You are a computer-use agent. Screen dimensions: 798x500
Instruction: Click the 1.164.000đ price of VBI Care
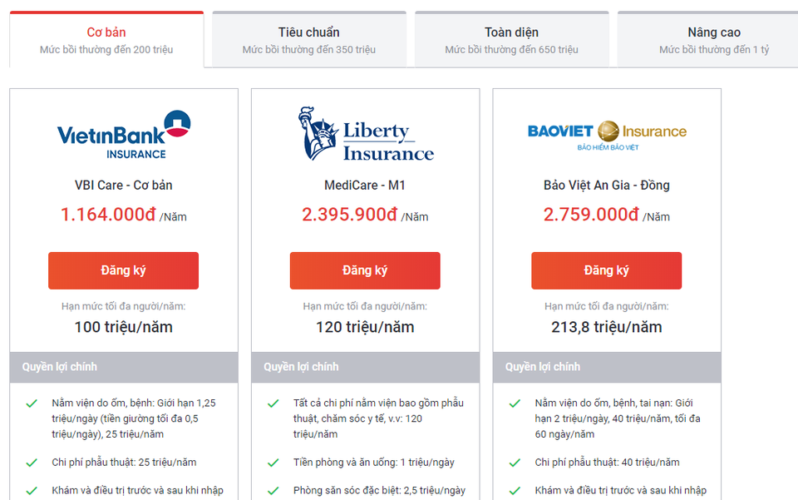(108, 215)
